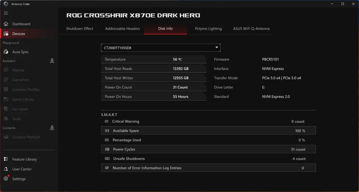Toggle the hamburger menu icon
The image size is (359, 192).
point(6,13)
